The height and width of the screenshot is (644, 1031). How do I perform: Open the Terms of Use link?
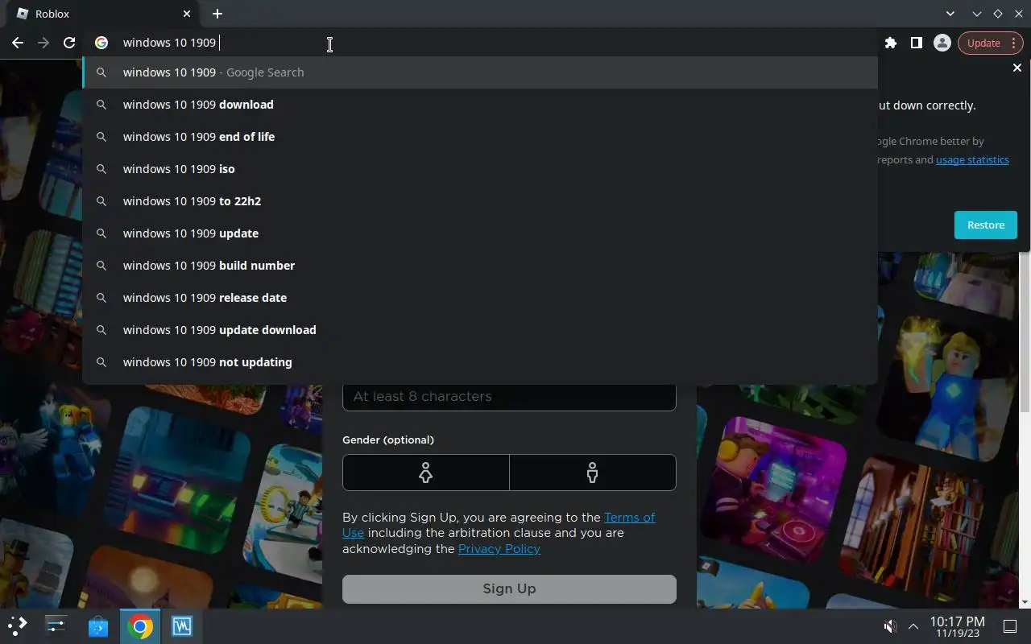(x=629, y=518)
